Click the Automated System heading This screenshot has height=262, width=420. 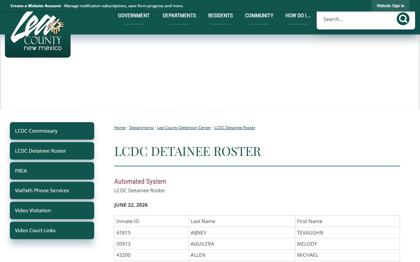tap(140, 181)
